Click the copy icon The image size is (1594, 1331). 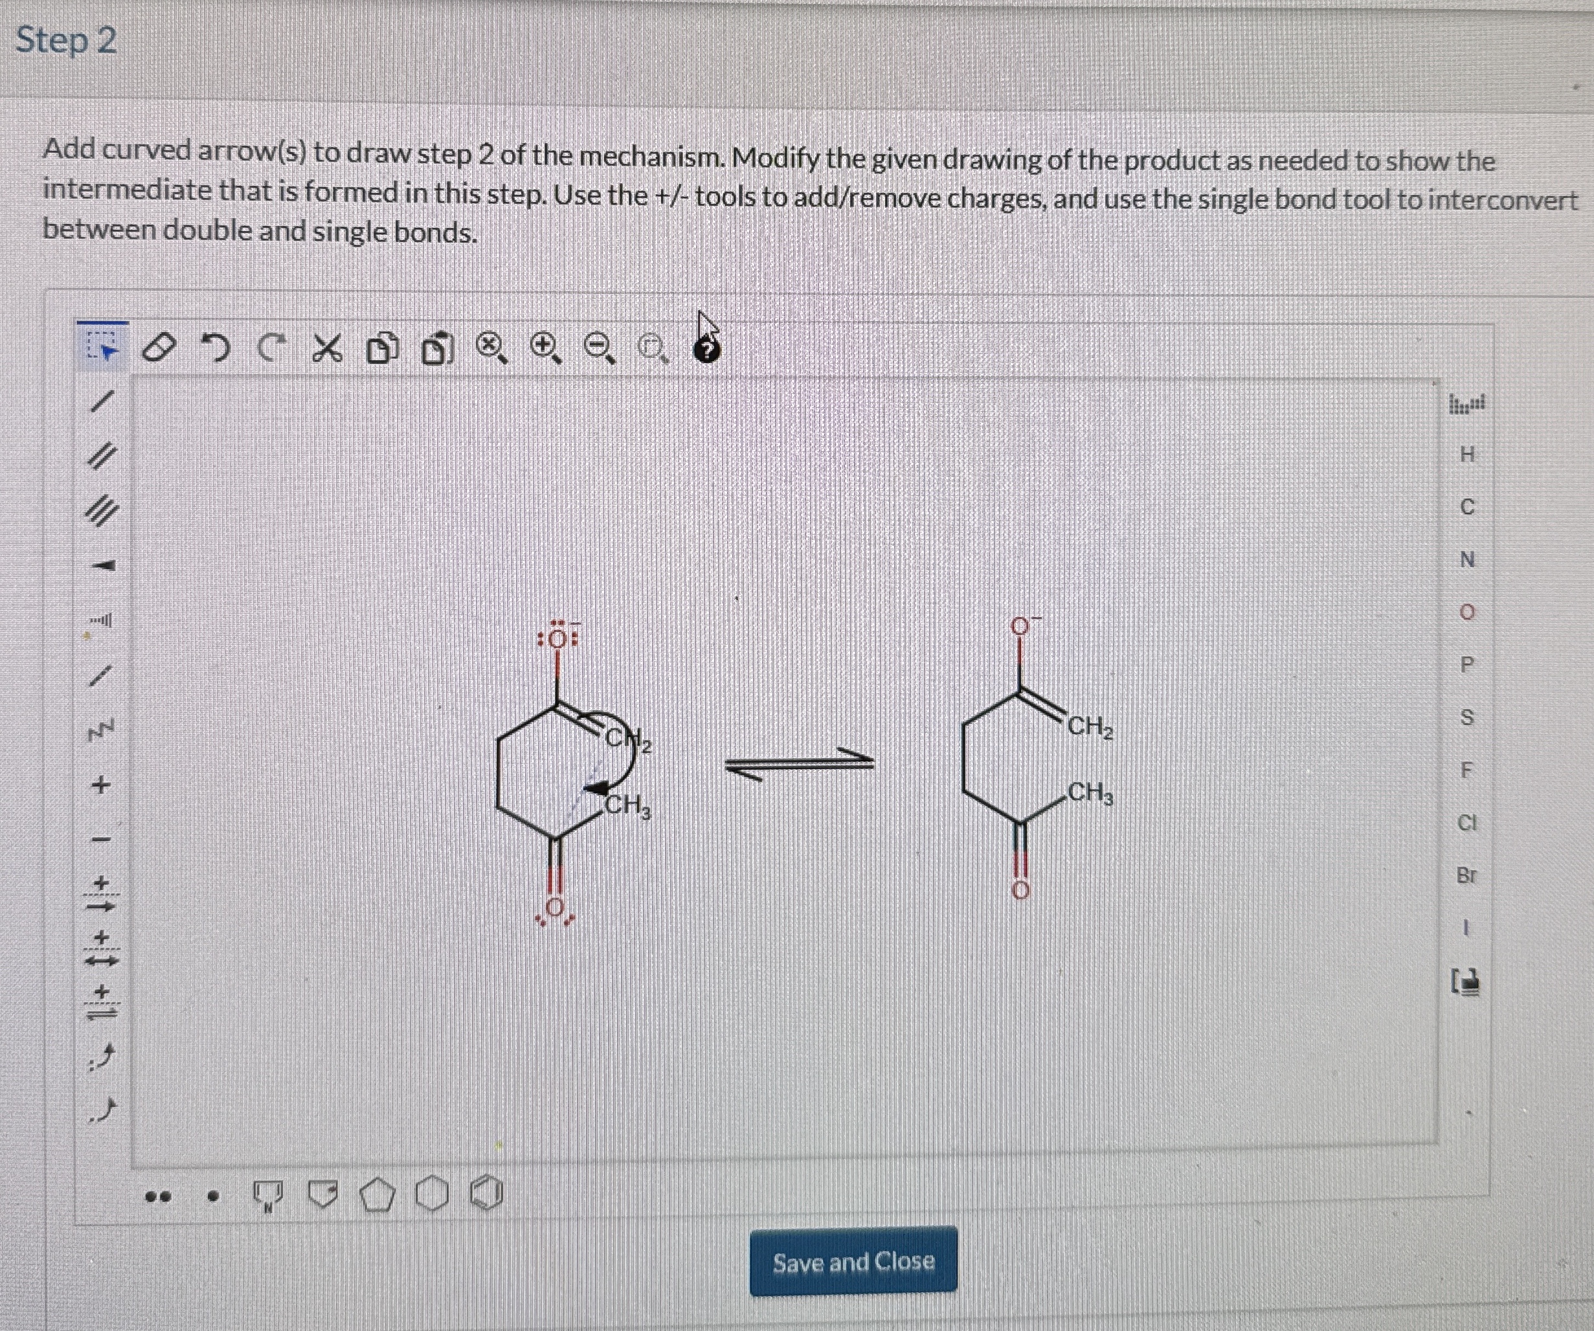[382, 349]
